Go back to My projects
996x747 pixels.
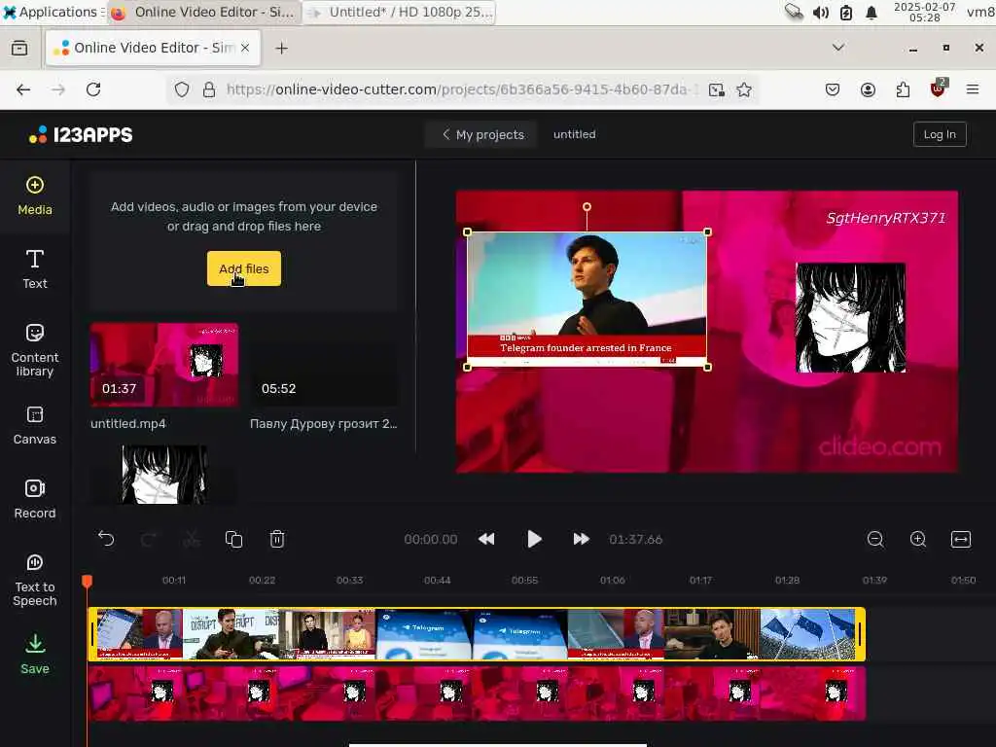[x=482, y=134]
